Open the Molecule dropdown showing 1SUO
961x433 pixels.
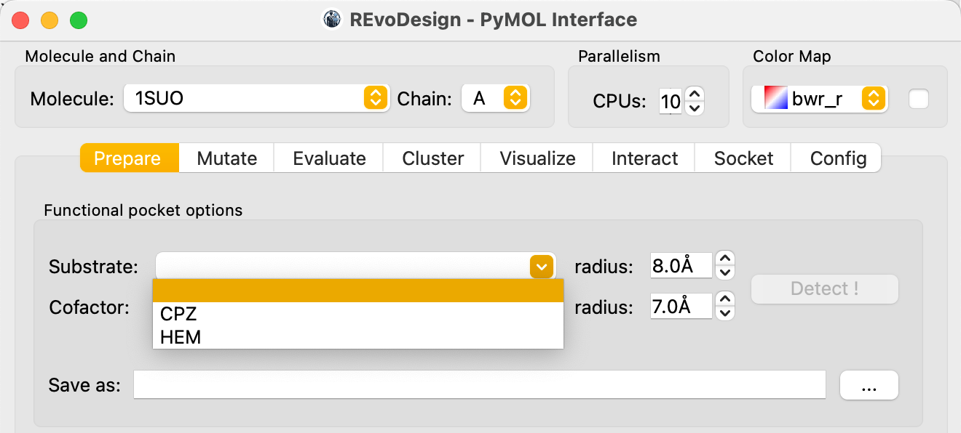coord(255,98)
